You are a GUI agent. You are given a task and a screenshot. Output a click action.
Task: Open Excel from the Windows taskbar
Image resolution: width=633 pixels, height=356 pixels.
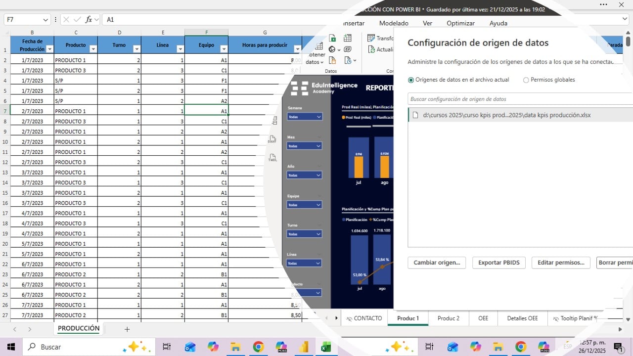coord(326,347)
